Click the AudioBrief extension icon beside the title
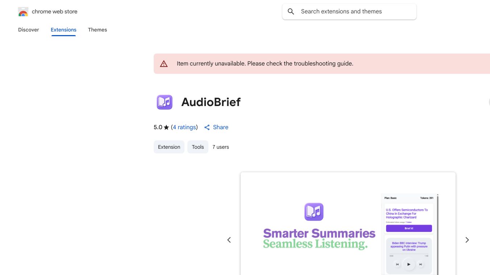This screenshot has height=275, width=490. click(x=165, y=102)
